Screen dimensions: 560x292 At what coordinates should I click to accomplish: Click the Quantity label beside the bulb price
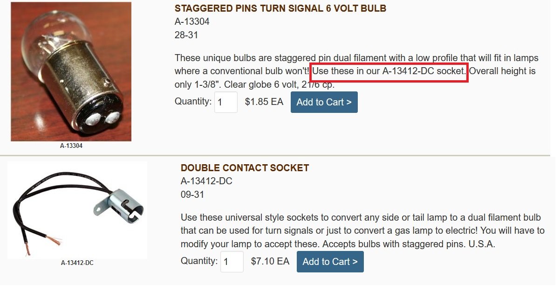pos(193,101)
